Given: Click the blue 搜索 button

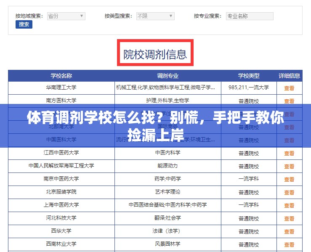Looking at the screenshot, I should [24, 24].
